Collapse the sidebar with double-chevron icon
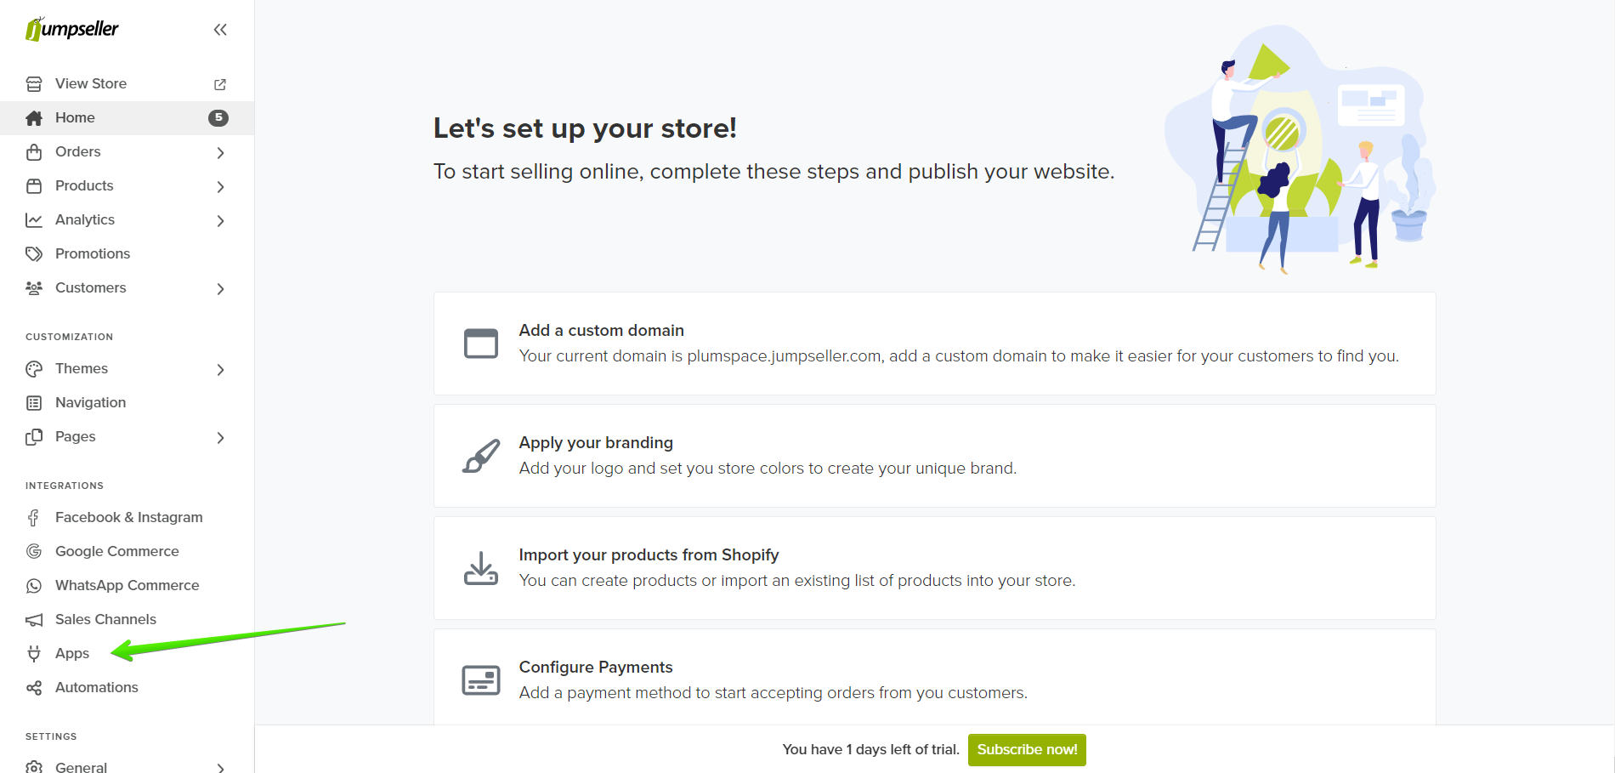Image resolution: width=1615 pixels, height=773 pixels. tap(220, 30)
